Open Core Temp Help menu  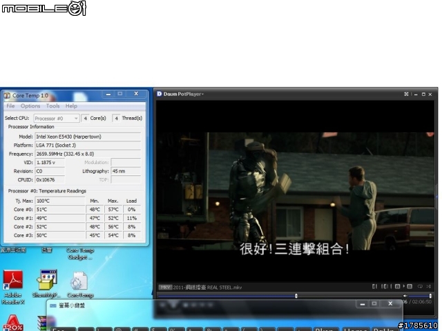71,106
